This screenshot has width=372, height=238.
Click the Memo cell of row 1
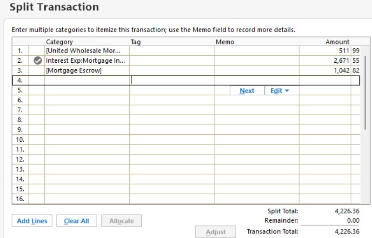click(x=257, y=51)
